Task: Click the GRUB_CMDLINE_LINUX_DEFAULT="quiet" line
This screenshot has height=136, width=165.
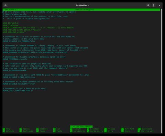Action: coord(22,30)
